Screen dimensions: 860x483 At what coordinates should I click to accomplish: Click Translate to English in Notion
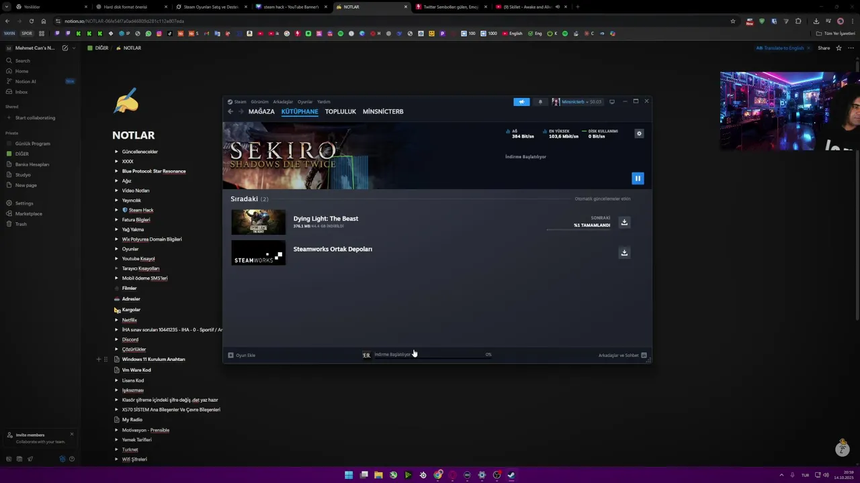click(x=780, y=48)
